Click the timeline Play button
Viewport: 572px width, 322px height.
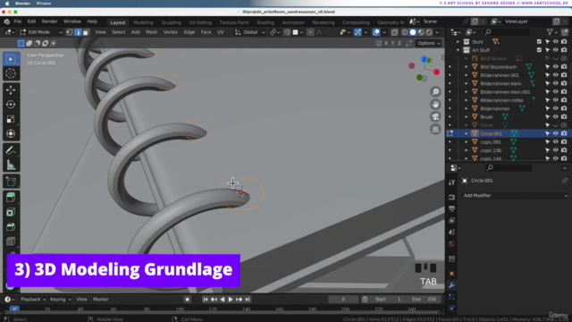click(x=231, y=300)
